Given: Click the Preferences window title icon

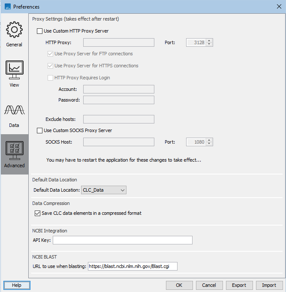Looking at the screenshot, I should click(x=7, y=6).
